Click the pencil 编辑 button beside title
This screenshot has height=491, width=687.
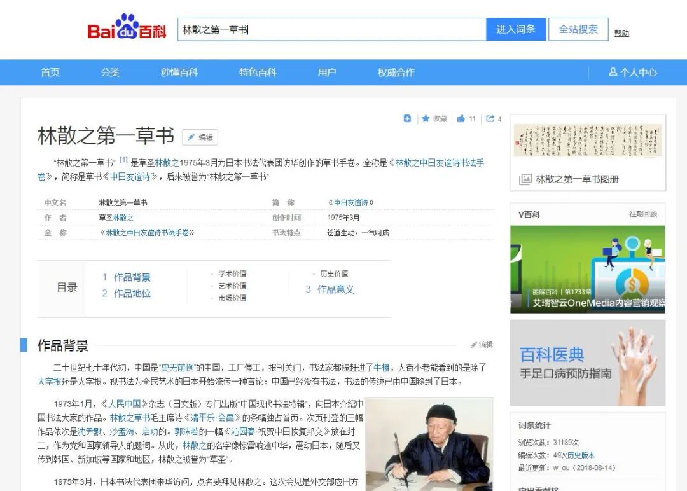tap(200, 137)
